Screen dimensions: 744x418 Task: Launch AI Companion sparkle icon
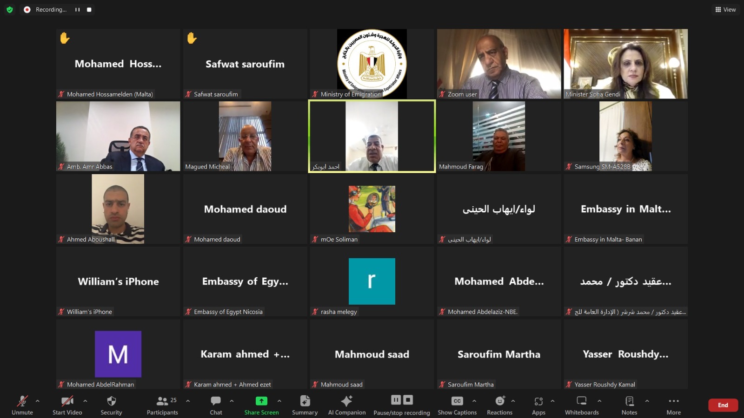coord(346,401)
